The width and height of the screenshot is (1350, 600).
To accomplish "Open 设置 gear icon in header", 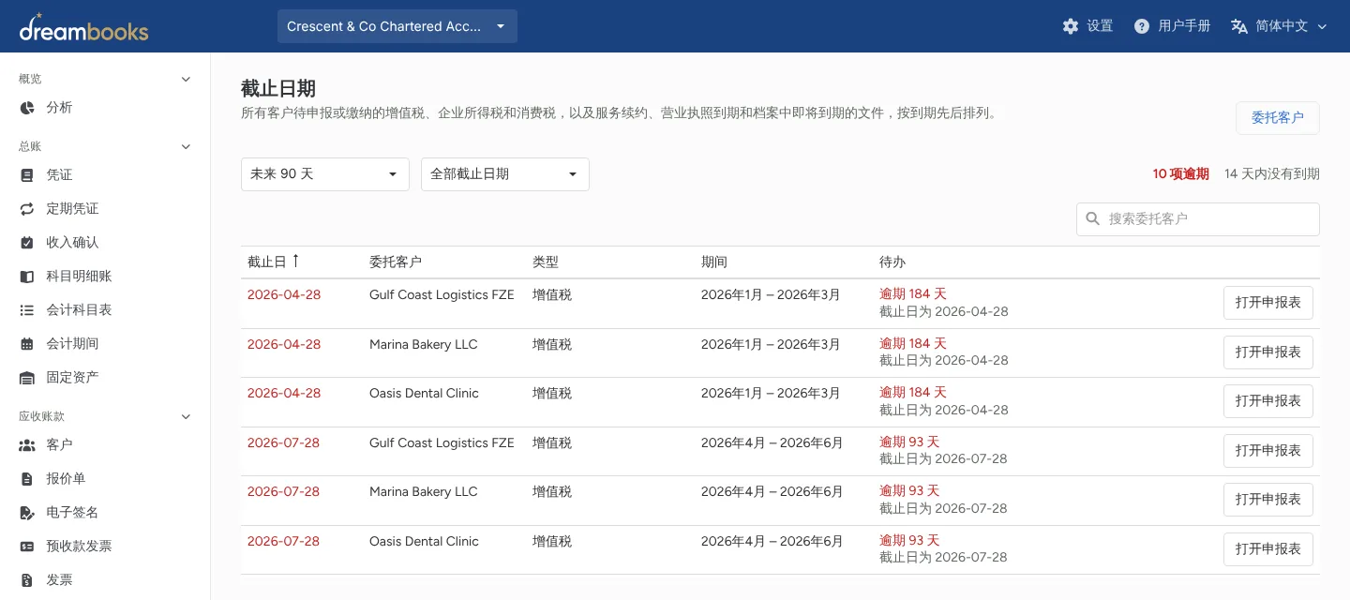I will [x=1071, y=26].
